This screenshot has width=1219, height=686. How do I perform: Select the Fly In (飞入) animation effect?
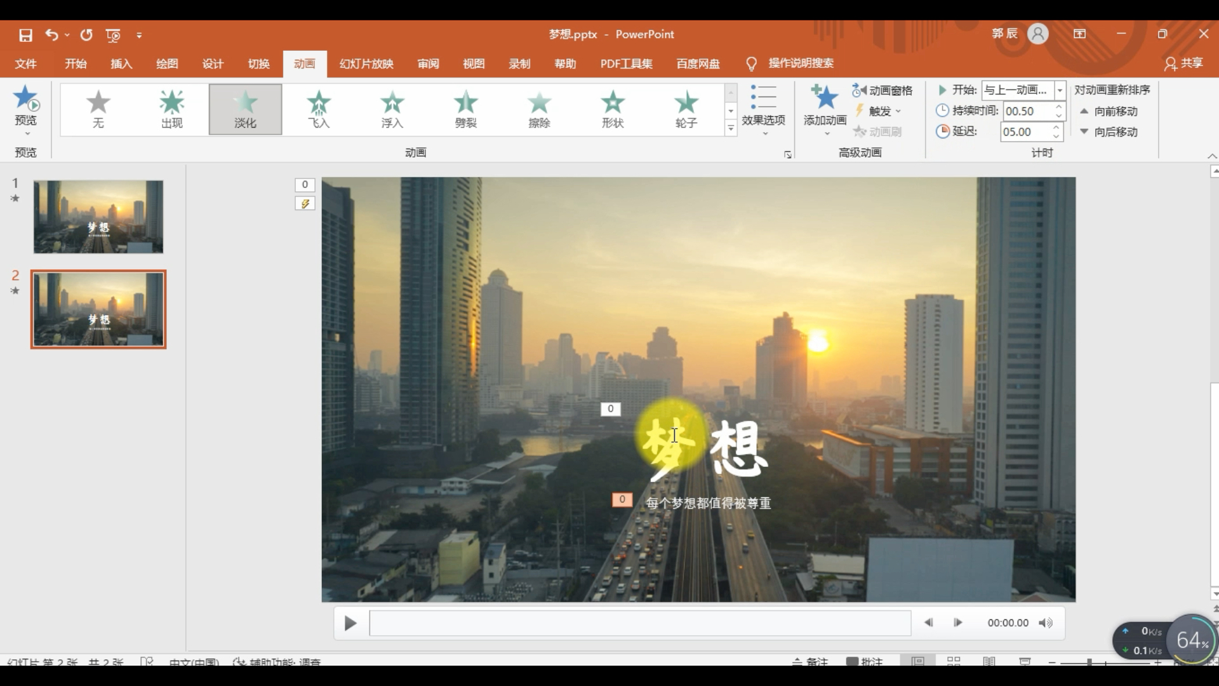tap(319, 109)
